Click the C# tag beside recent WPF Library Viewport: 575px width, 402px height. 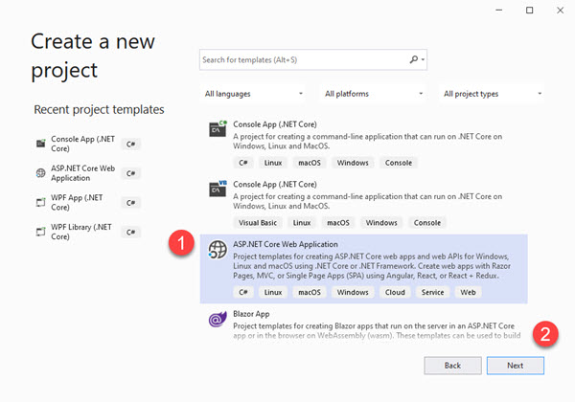pos(131,232)
